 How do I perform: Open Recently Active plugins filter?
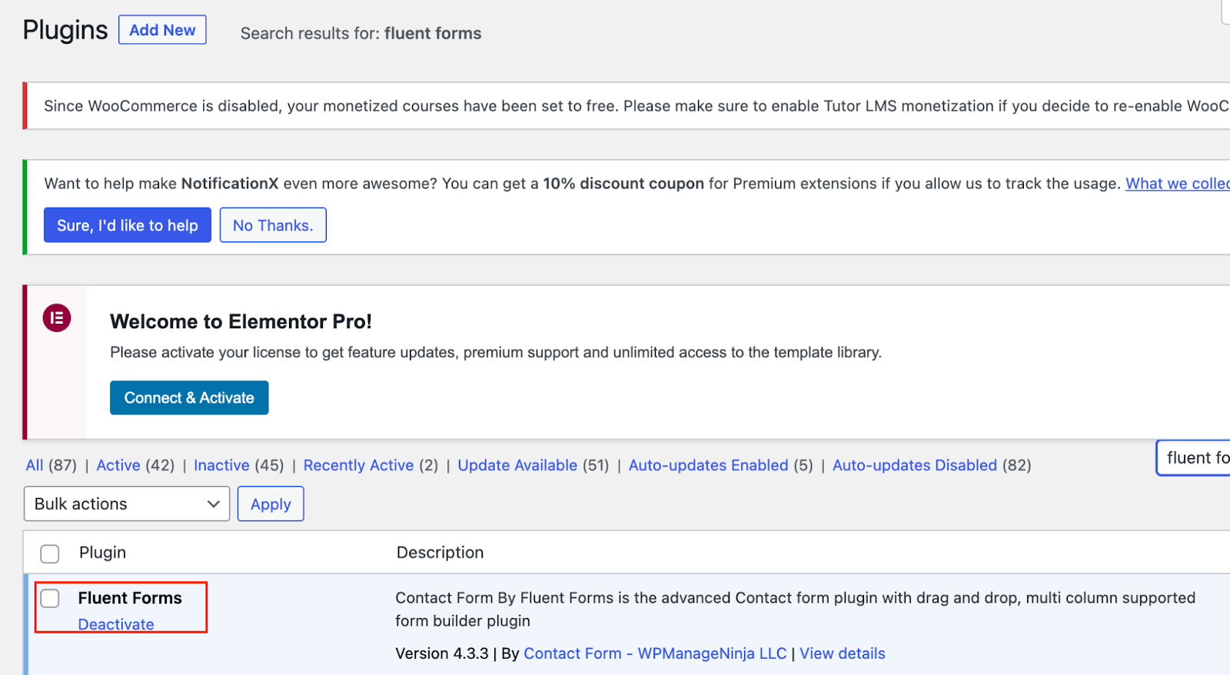[x=358, y=465]
